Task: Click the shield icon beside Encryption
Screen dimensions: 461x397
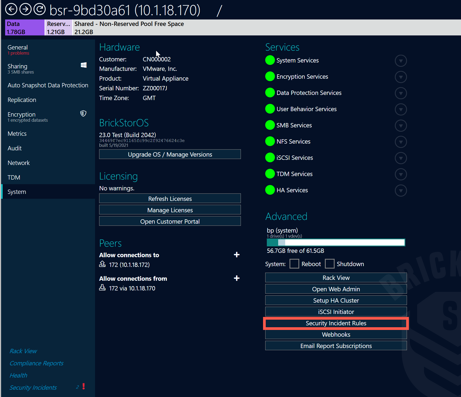Action: coord(83,114)
